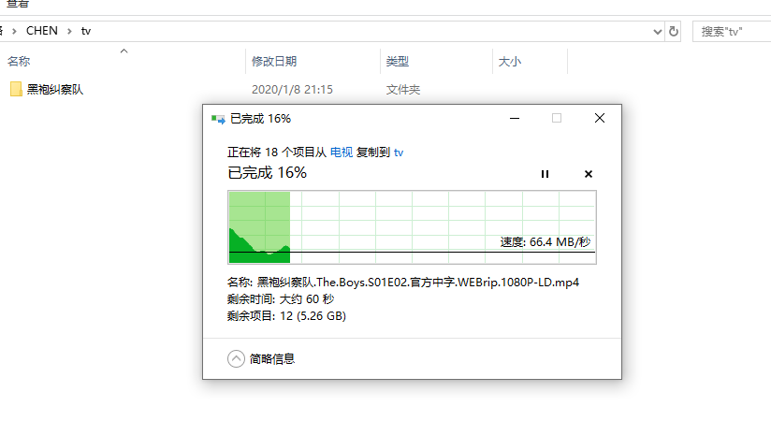The height and width of the screenshot is (421, 771).
Task: Select the 黑袍纠察队 folder icon
Action: point(16,89)
